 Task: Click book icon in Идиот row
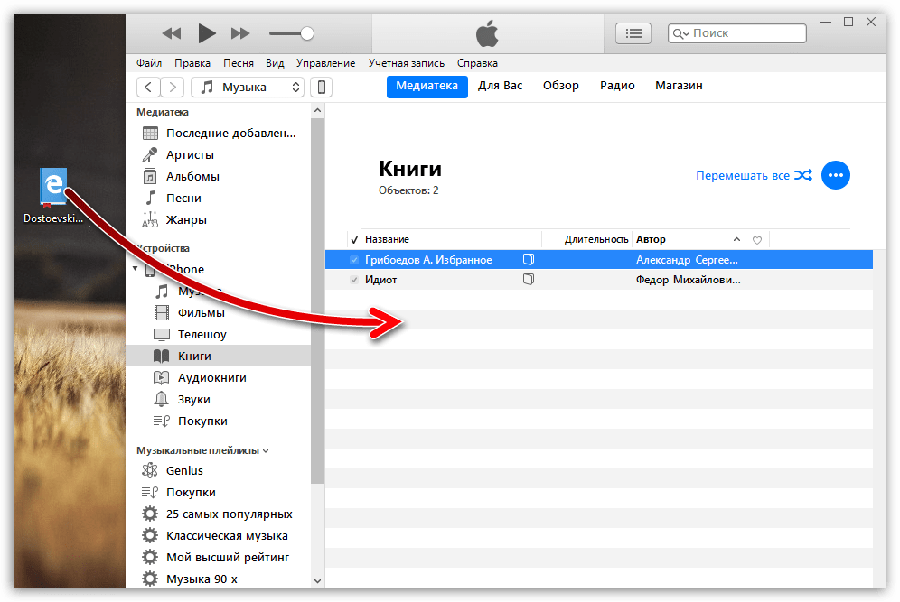coord(529,279)
